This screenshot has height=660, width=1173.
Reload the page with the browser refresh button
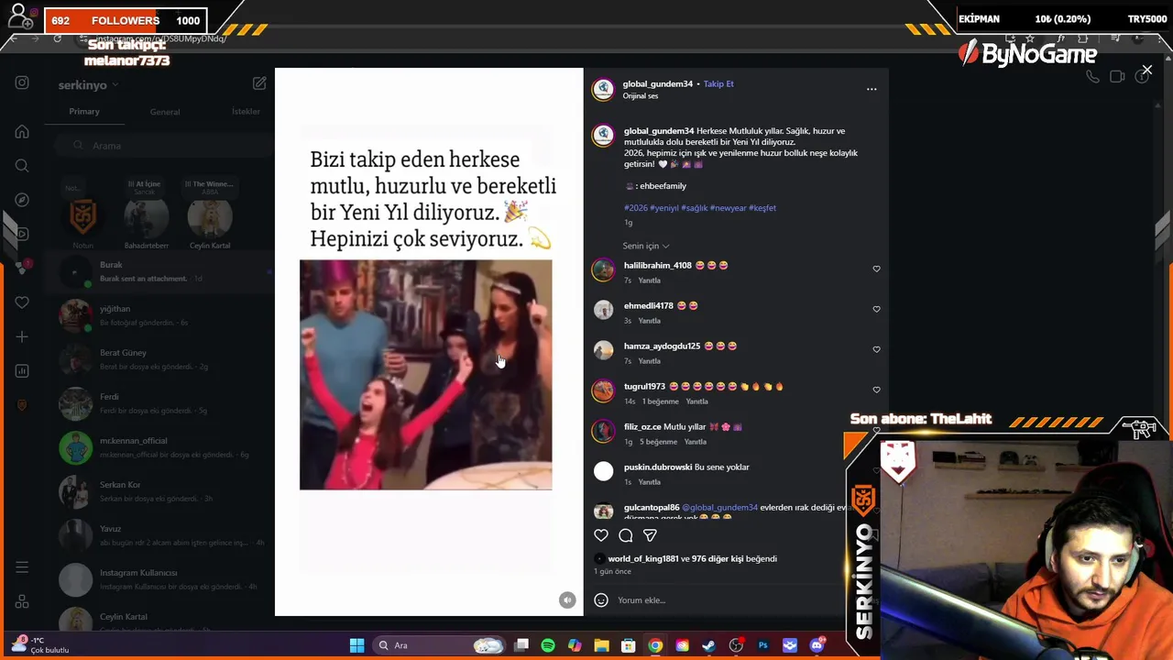pyautogui.click(x=57, y=38)
